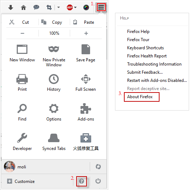Click the sync refresh icon
193x190 pixels.
click(x=98, y=167)
